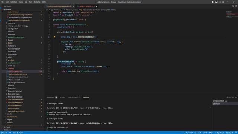Open the Go menu
Viewport: 238px width, 134px height.
26,2
